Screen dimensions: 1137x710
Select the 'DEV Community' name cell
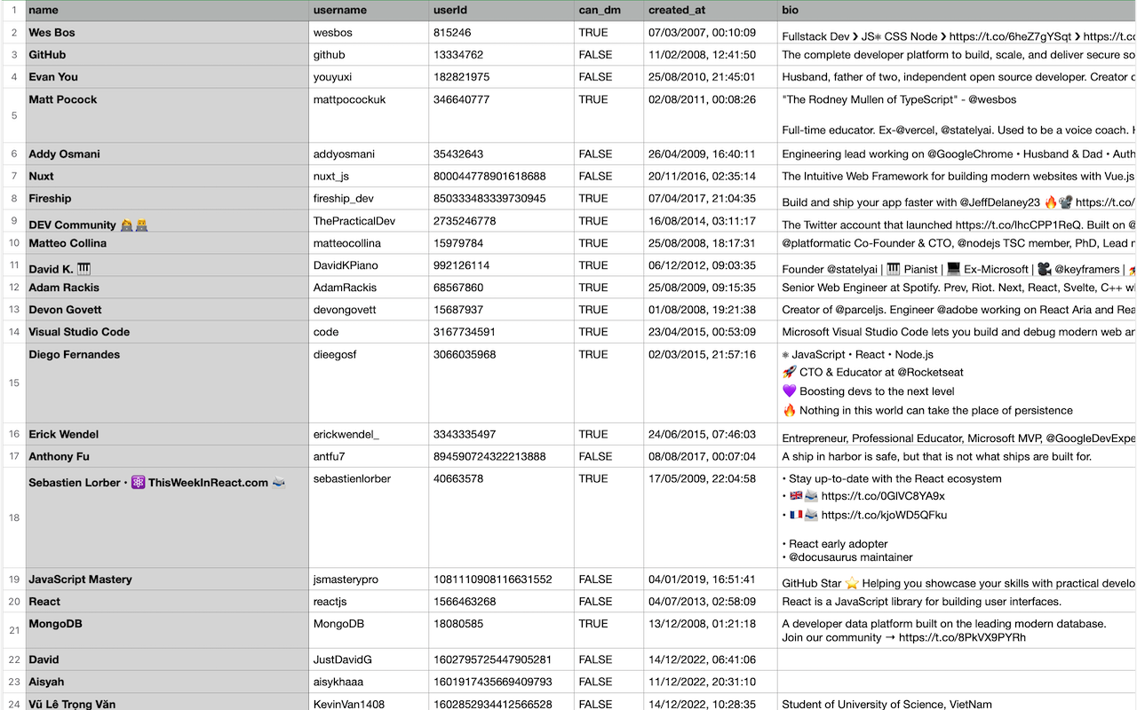click(167, 221)
